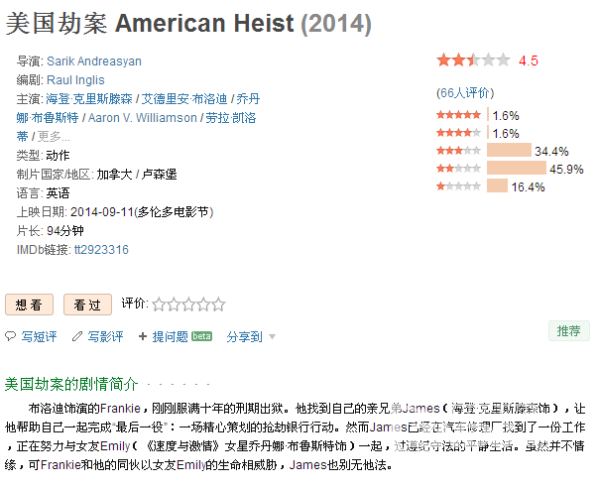This screenshot has width=598, height=488.
Task: Rate the movie three stars
Action: [188, 305]
